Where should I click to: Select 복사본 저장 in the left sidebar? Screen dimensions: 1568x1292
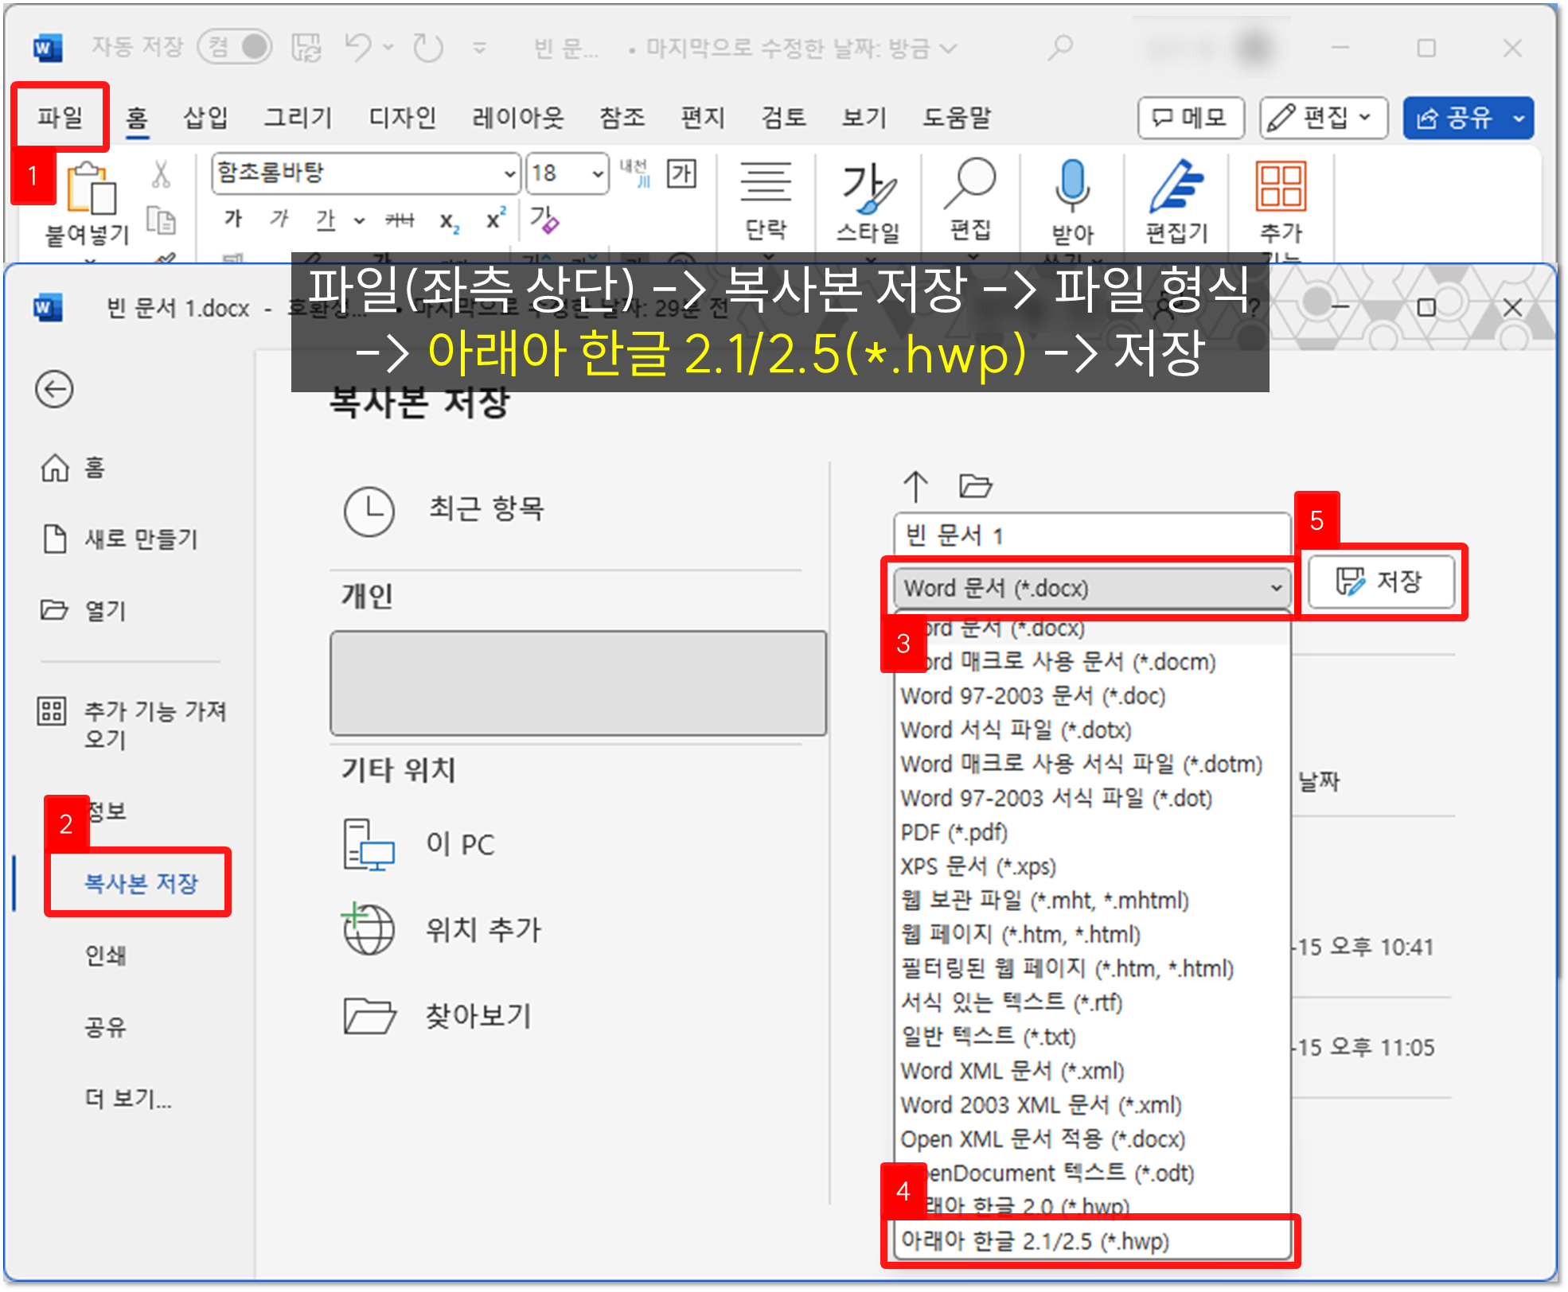[x=141, y=883]
